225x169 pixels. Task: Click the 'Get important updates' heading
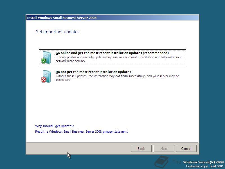57,32
